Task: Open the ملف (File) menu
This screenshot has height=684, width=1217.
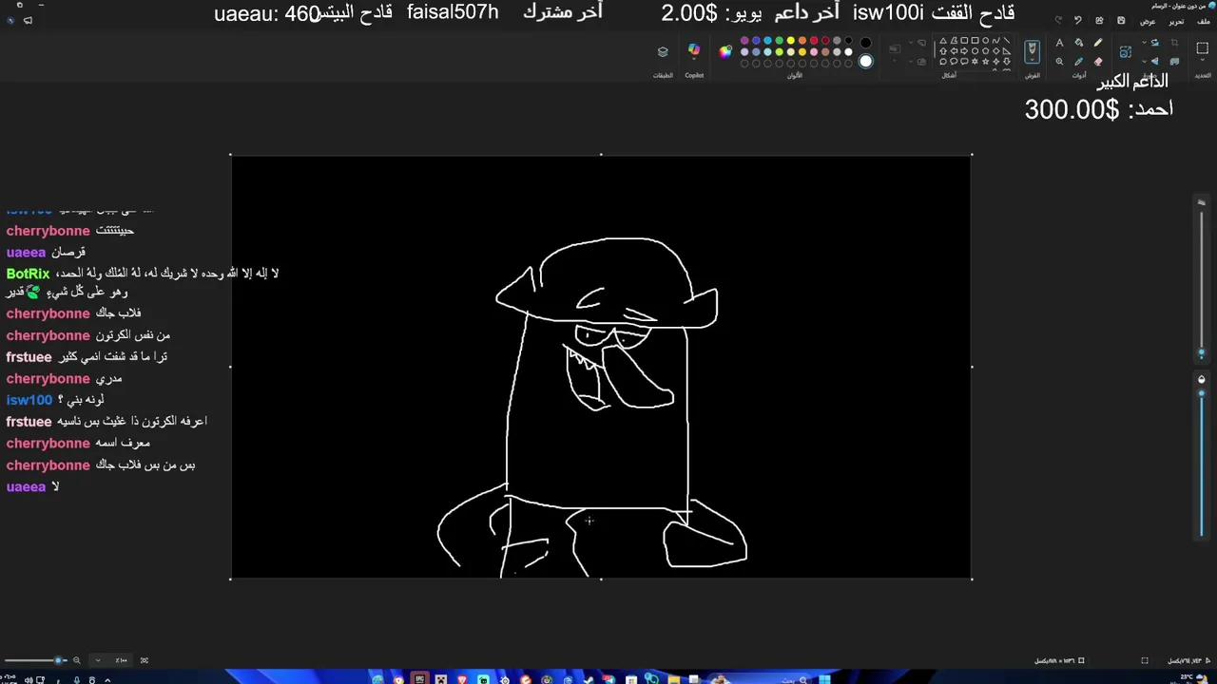Action: (1204, 22)
